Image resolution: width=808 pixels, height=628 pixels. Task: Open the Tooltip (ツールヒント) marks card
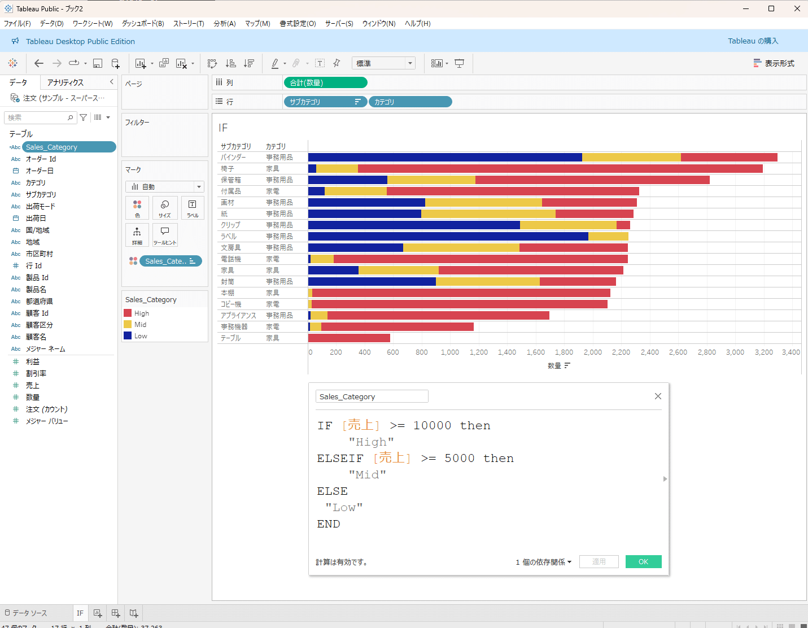[165, 235]
